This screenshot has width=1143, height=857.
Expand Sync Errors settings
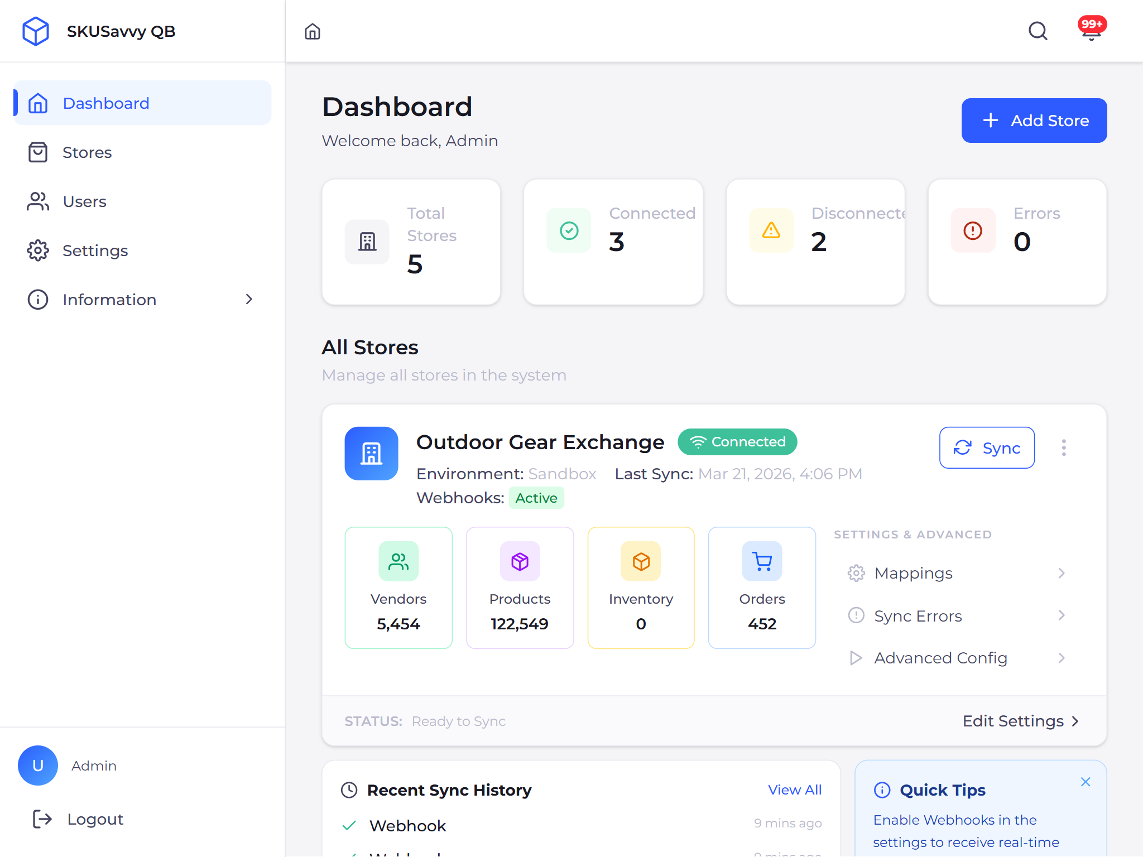tap(1062, 615)
